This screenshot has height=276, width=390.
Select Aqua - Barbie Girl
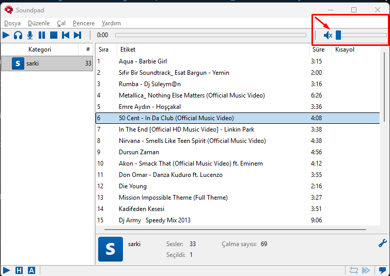(x=238, y=61)
